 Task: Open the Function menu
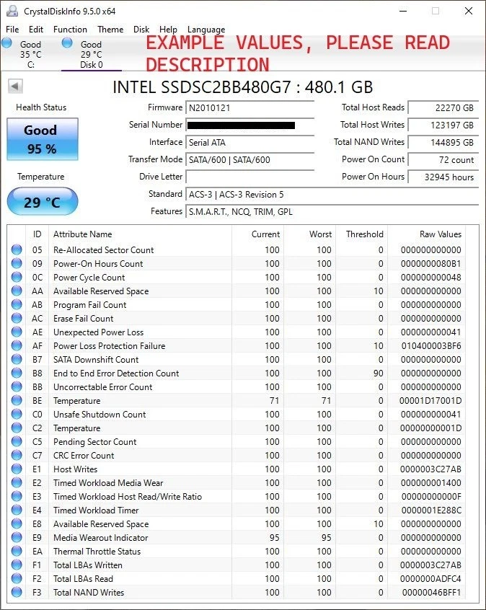(70, 30)
